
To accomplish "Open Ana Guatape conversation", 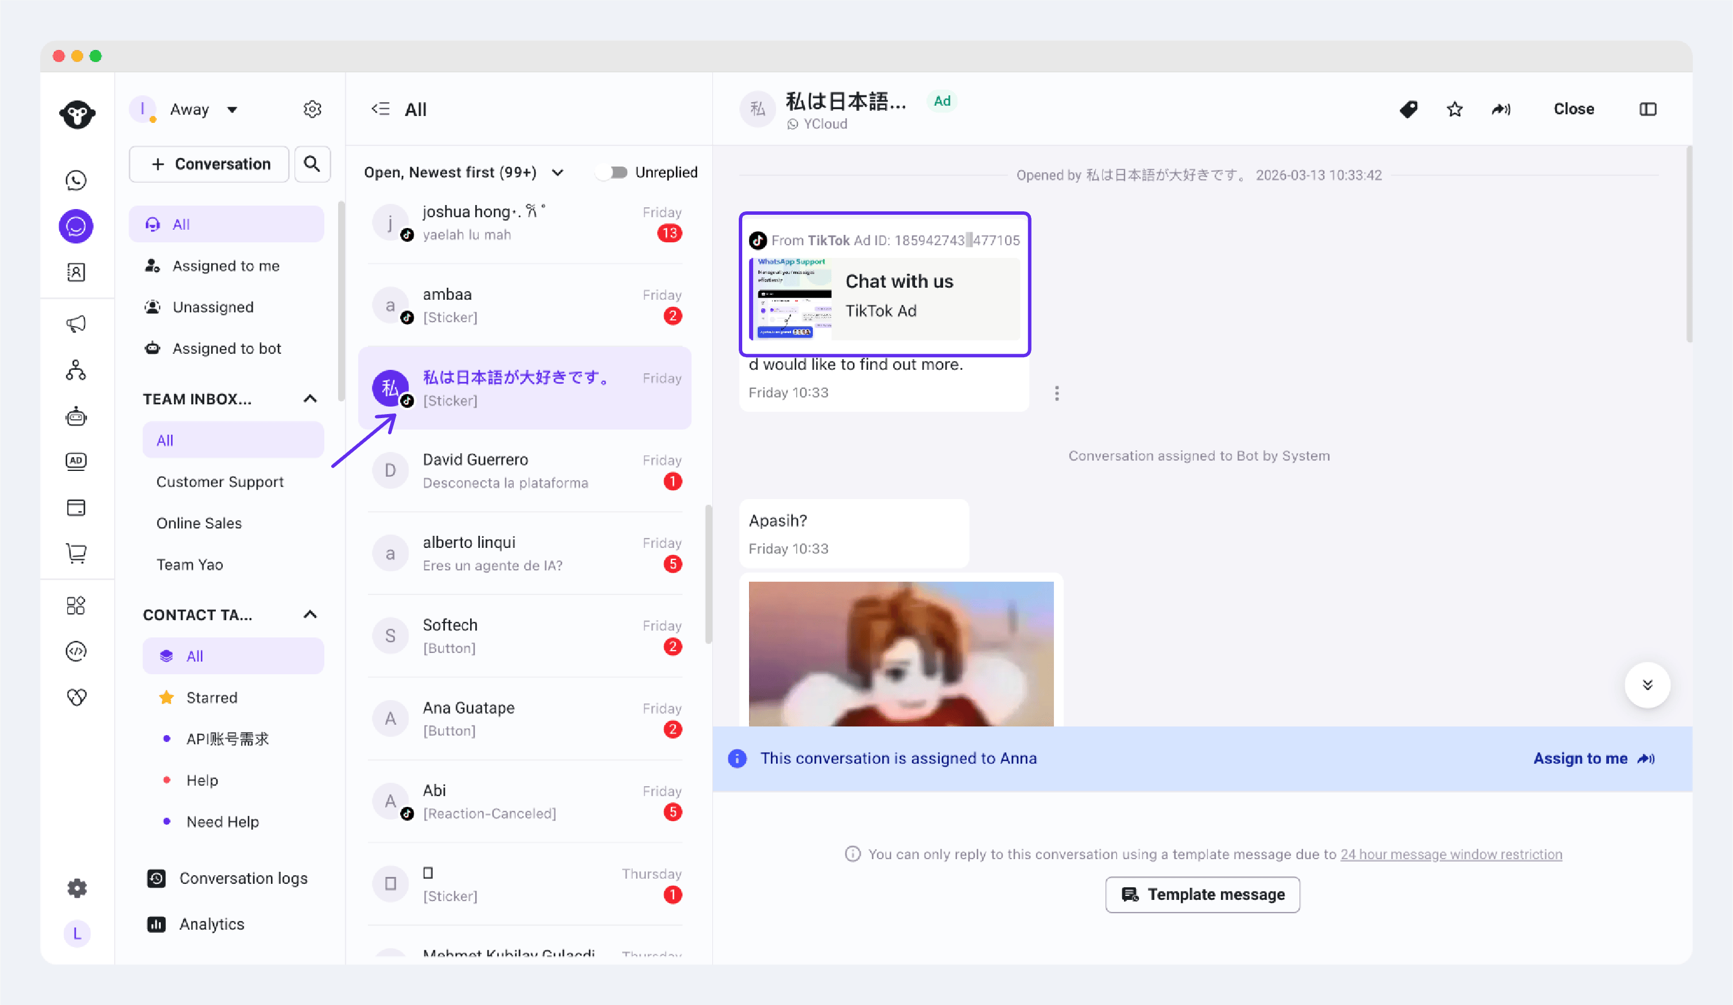I will (525, 719).
